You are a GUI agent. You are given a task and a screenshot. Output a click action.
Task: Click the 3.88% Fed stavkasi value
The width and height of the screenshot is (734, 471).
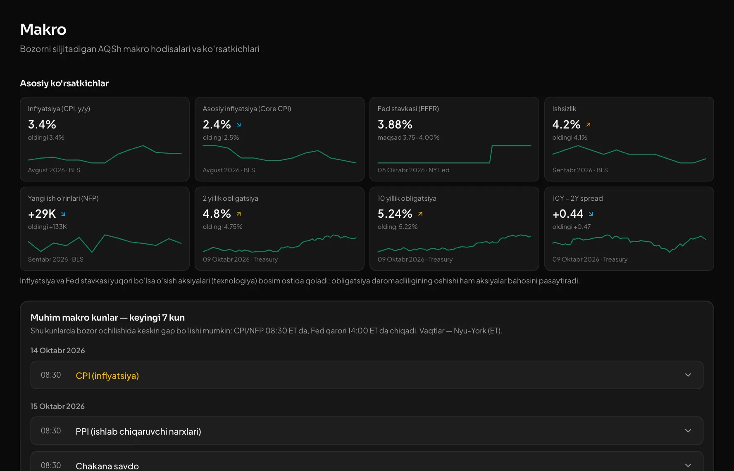(x=395, y=124)
